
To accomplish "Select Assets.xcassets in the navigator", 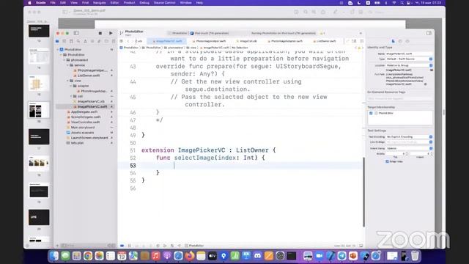I will click(x=82, y=133).
